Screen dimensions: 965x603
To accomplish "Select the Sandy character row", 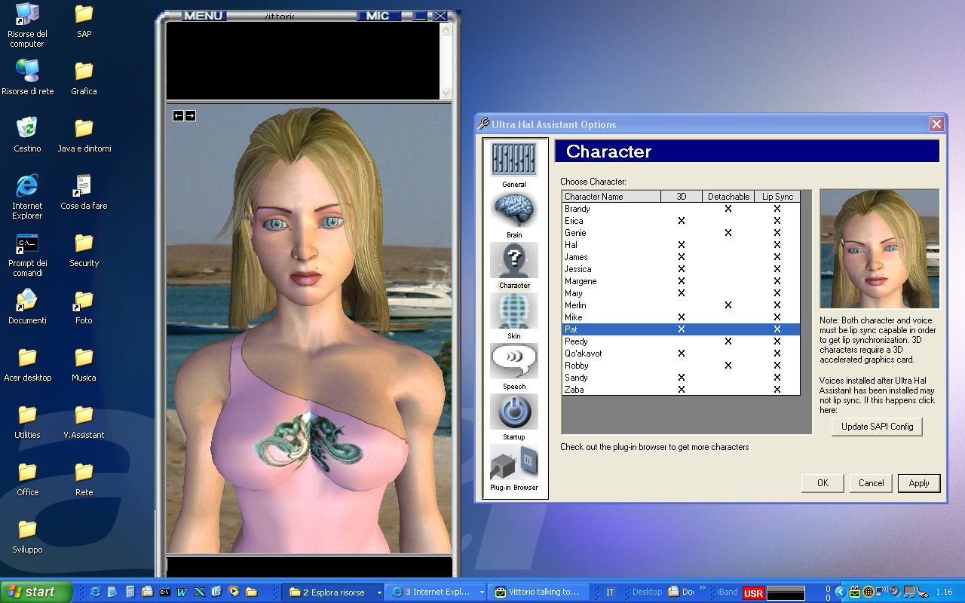I will [x=680, y=378].
